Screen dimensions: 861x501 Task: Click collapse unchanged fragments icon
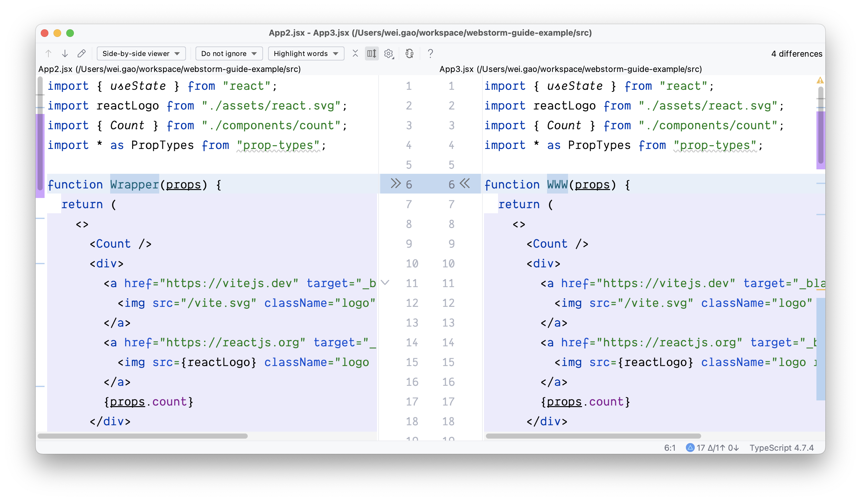pos(355,53)
